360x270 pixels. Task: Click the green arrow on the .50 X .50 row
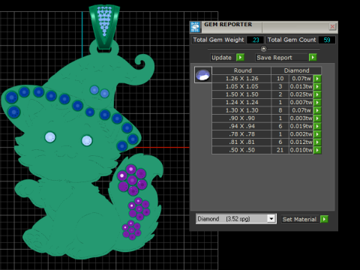pyautogui.click(x=317, y=150)
